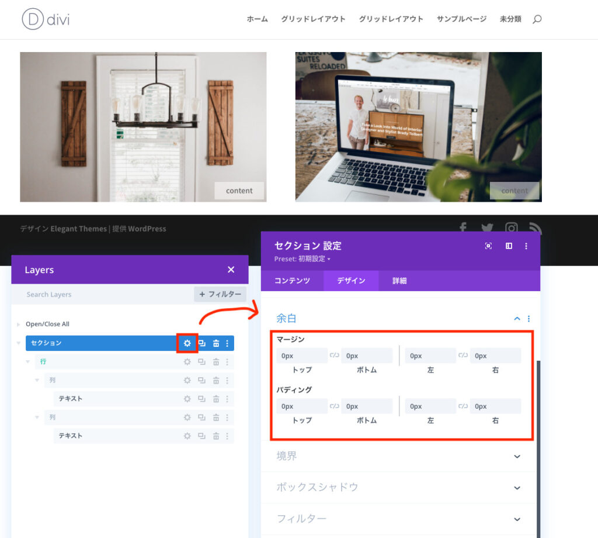Click the expand modal fullscreen icon

488,246
